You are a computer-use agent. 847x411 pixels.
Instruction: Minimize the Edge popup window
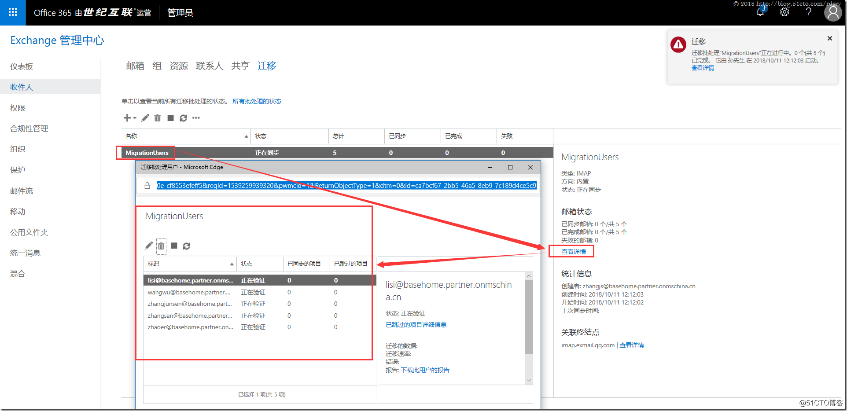tap(490, 167)
